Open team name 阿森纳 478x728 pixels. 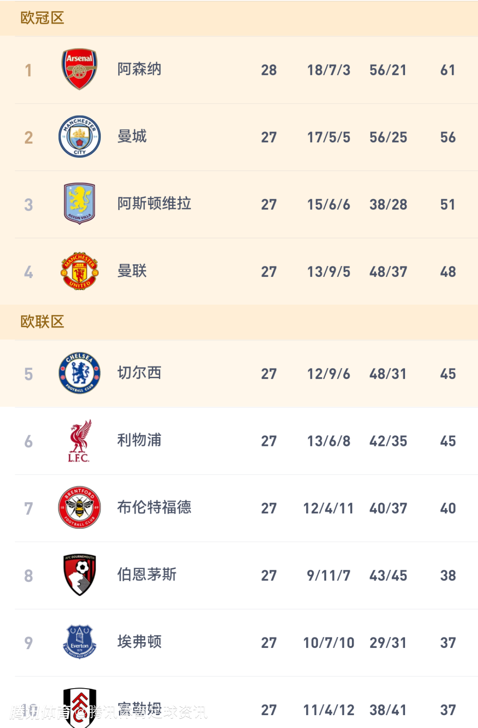point(139,70)
